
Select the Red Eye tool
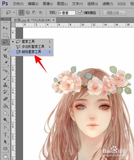click(5, 71)
